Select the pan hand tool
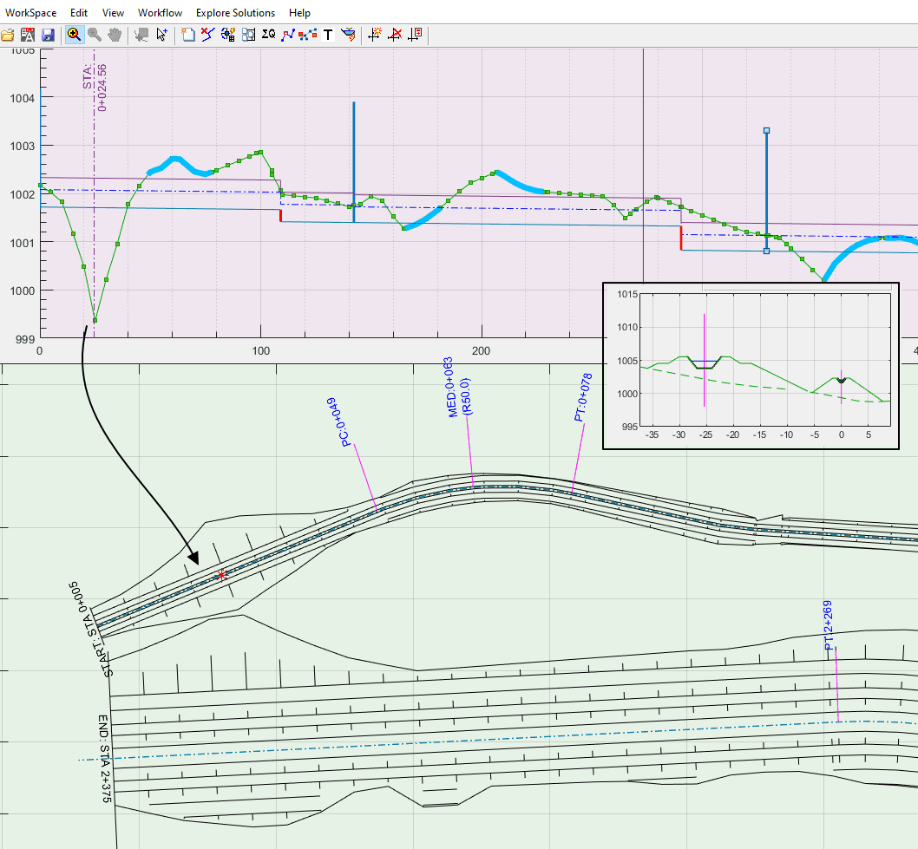Screen dimensions: 918x849 tap(115, 35)
